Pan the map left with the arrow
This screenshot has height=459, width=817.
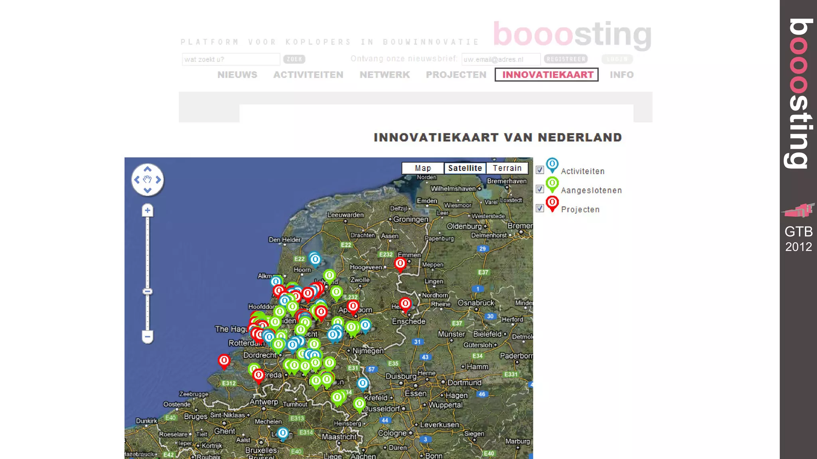pos(137,180)
